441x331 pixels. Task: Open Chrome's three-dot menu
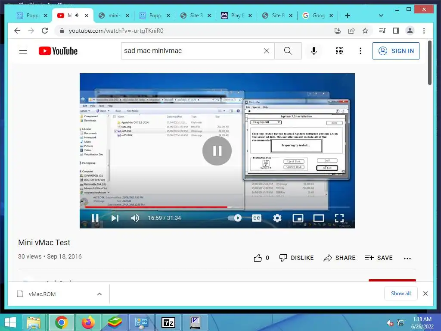tap(424, 31)
